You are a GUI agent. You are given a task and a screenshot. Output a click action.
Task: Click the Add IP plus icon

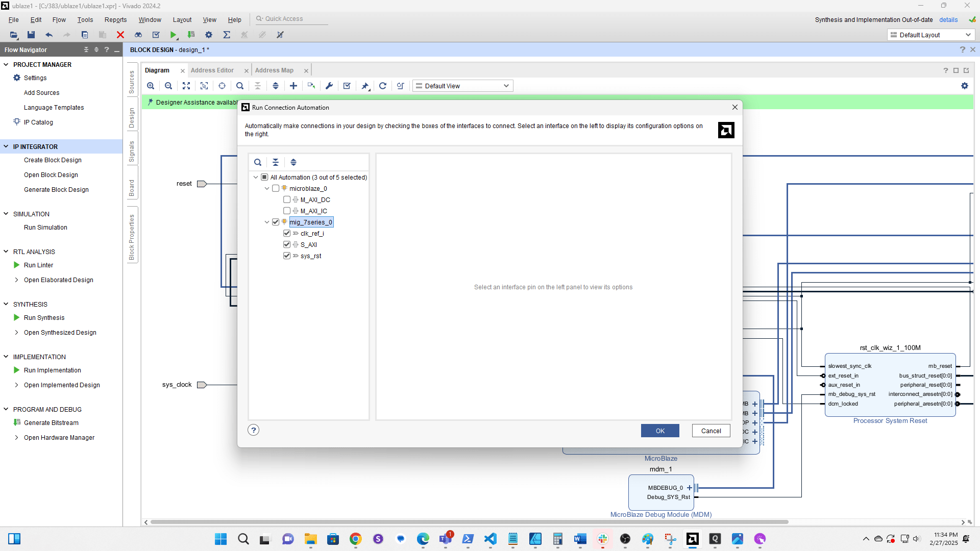pyautogui.click(x=293, y=86)
